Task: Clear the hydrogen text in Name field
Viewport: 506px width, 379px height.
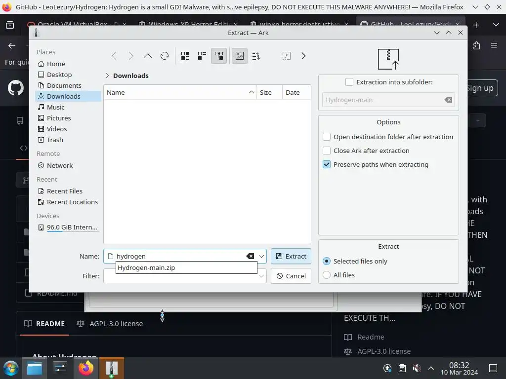Action: point(250,256)
